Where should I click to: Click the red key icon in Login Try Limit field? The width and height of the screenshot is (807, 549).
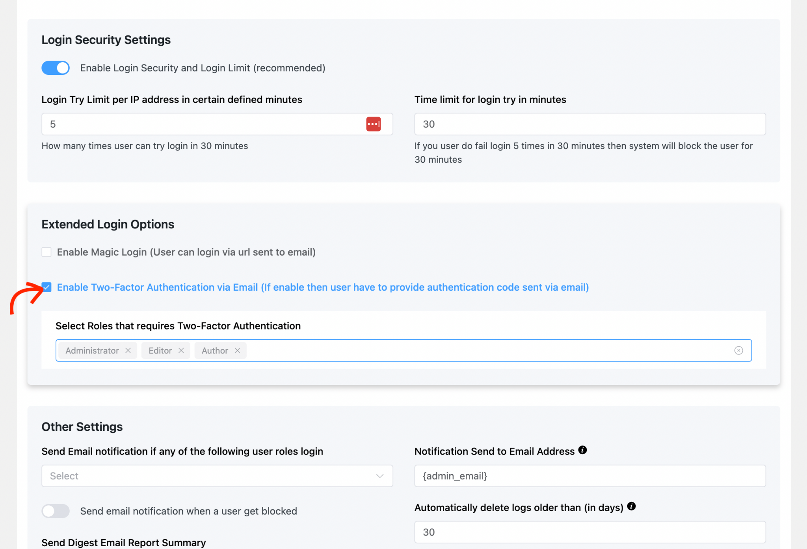(374, 124)
